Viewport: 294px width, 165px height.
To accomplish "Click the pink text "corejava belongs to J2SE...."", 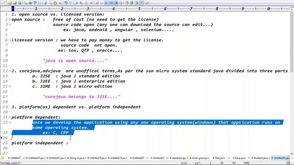I will tap(81, 97).
